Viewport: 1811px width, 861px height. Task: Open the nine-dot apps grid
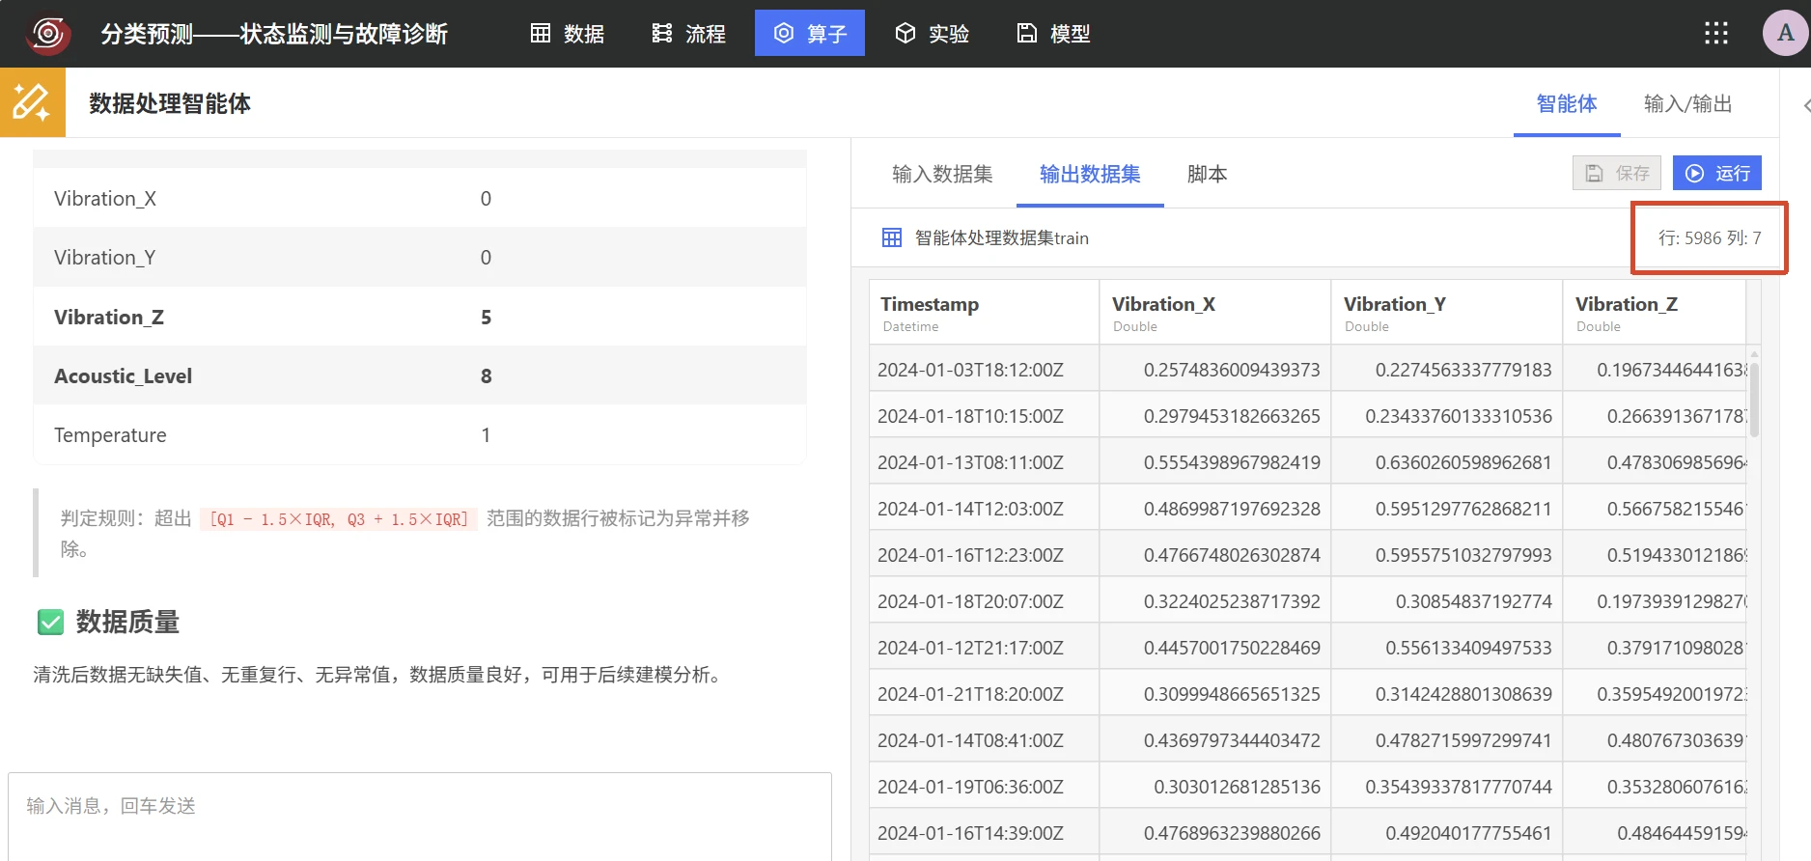pos(1716,34)
